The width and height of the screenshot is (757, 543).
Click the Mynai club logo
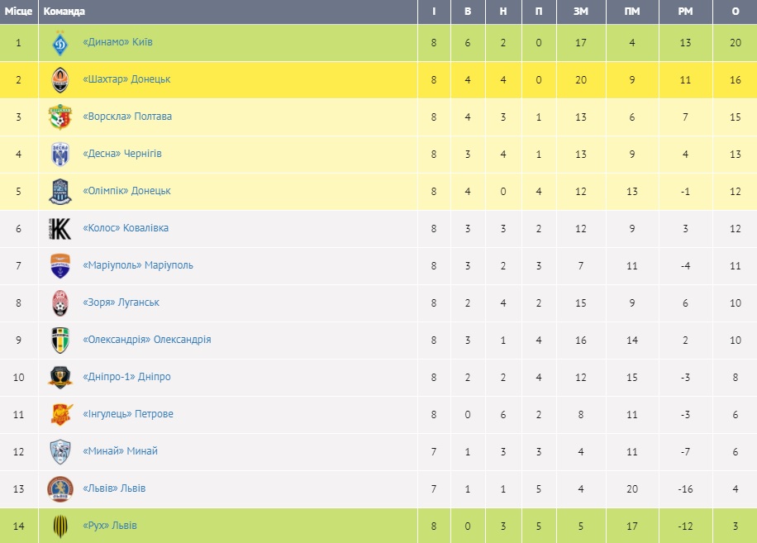(x=60, y=451)
